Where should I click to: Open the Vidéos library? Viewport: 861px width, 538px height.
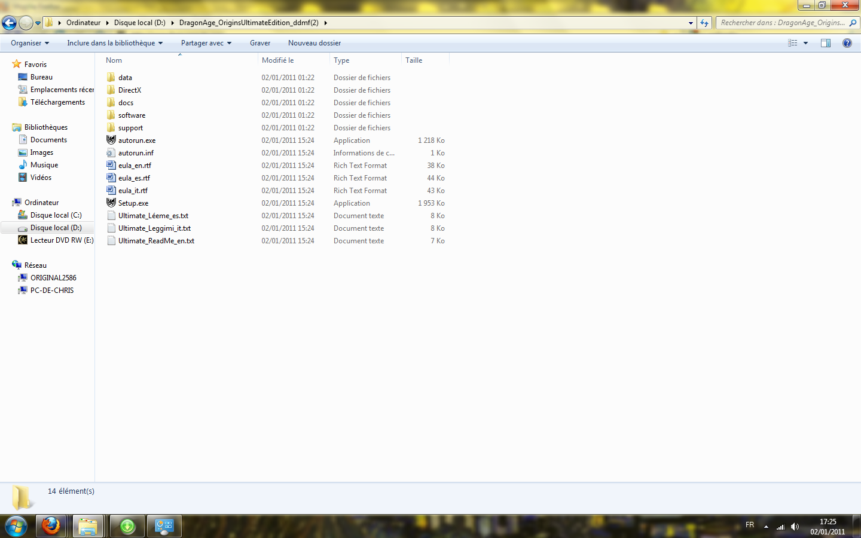41,178
